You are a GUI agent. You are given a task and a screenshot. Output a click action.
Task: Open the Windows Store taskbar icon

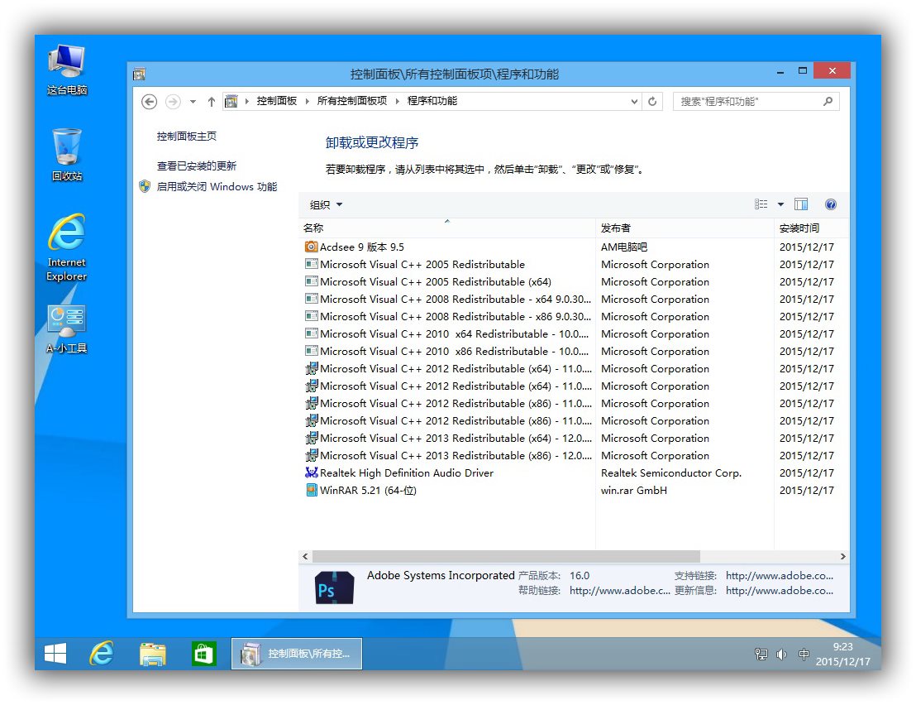coord(204,654)
